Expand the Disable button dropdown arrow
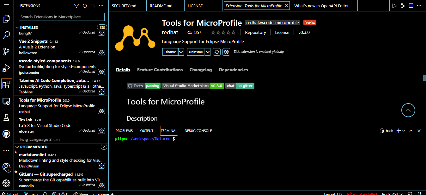The width and height of the screenshot is (426, 195). pyautogui.click(x=181, y=52)
